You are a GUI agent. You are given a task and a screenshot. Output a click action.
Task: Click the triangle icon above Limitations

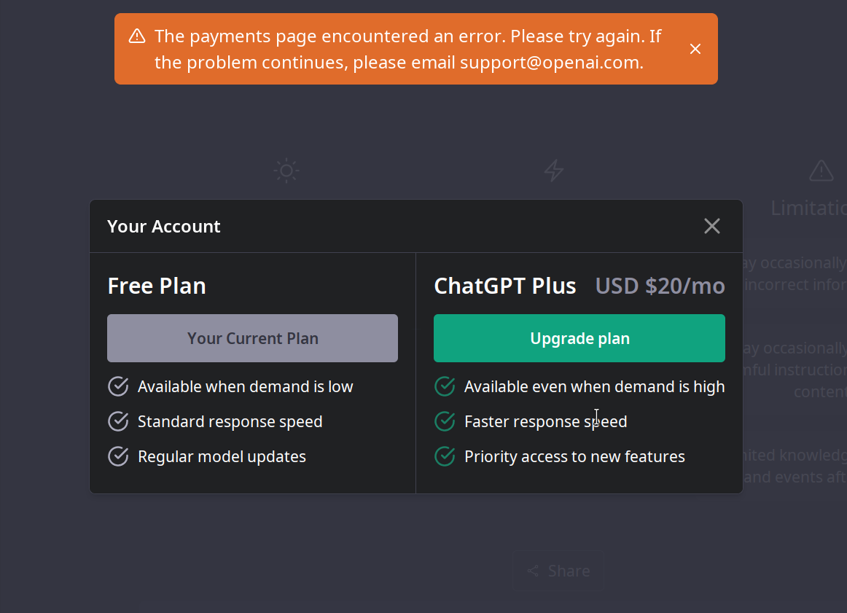coord(821,171)
